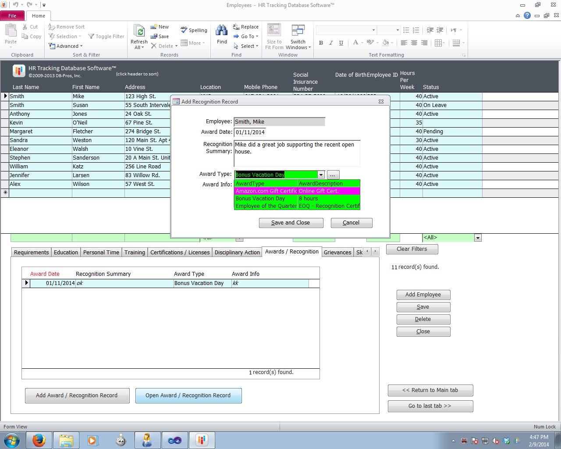Open the background fill color picker

pyautogui.click(x=387, y=43)
